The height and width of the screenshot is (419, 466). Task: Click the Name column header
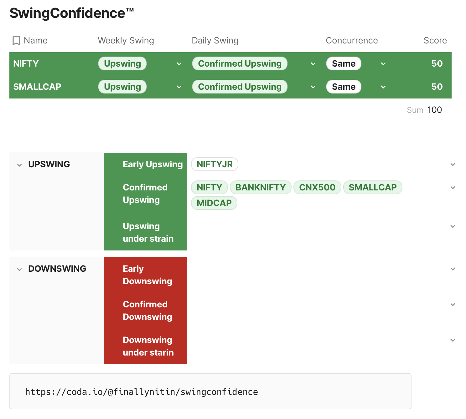(36, 41)
